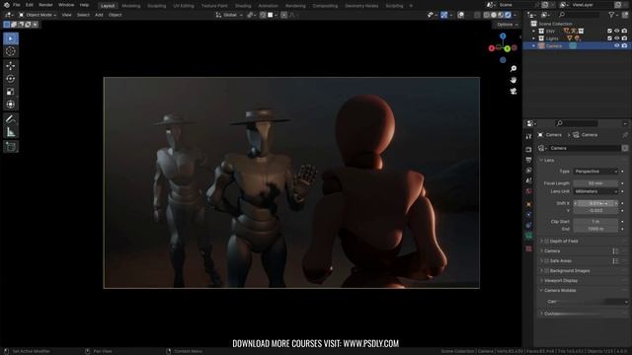The height and width of the screenshot is (355, 632).
Task: Open the Tool properties tab
Action: pos(529,137)
